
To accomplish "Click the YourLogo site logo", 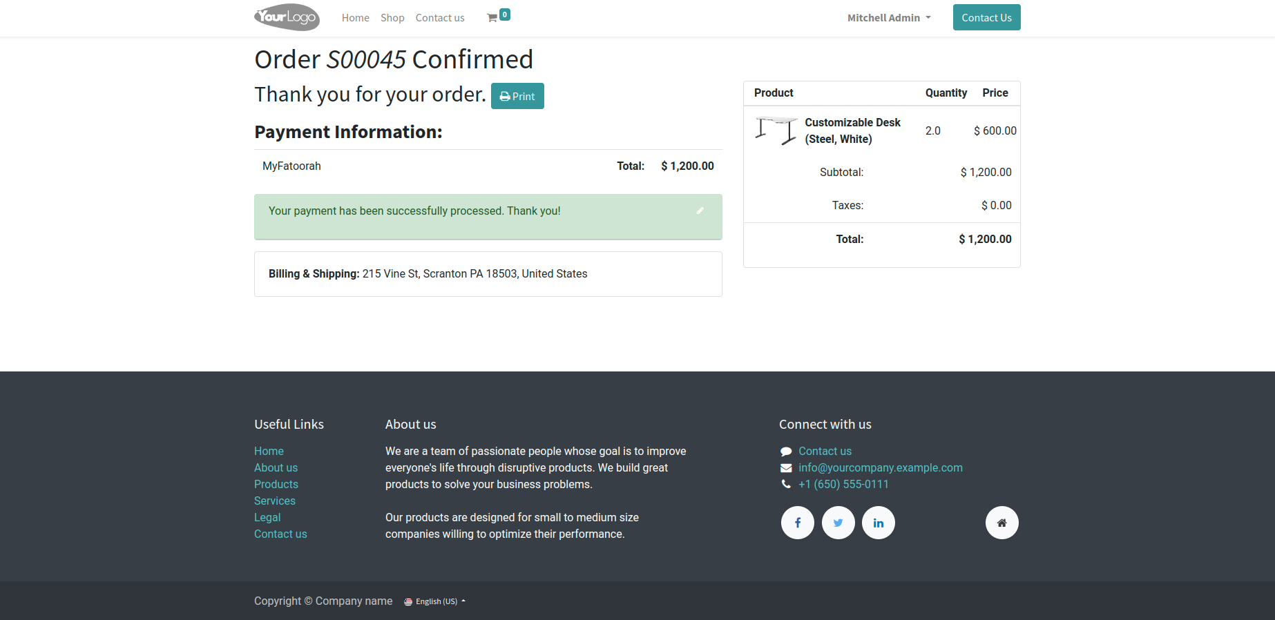I will (x=287, y=17).
